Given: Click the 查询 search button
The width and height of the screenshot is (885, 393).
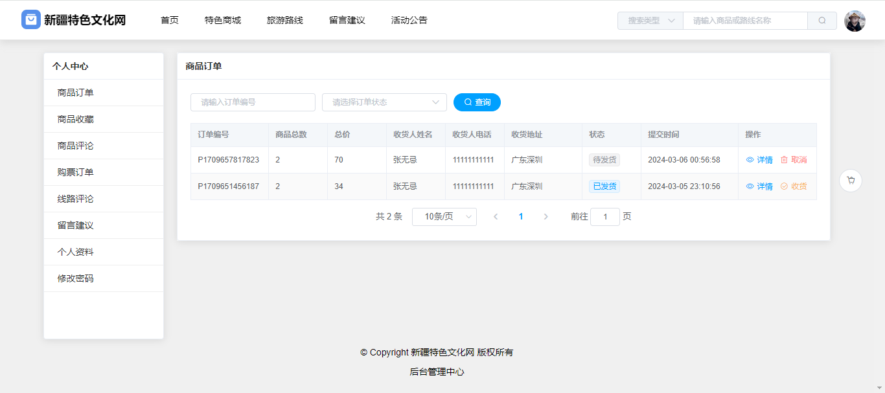Looking at the screenshot, I should [477, 102].
